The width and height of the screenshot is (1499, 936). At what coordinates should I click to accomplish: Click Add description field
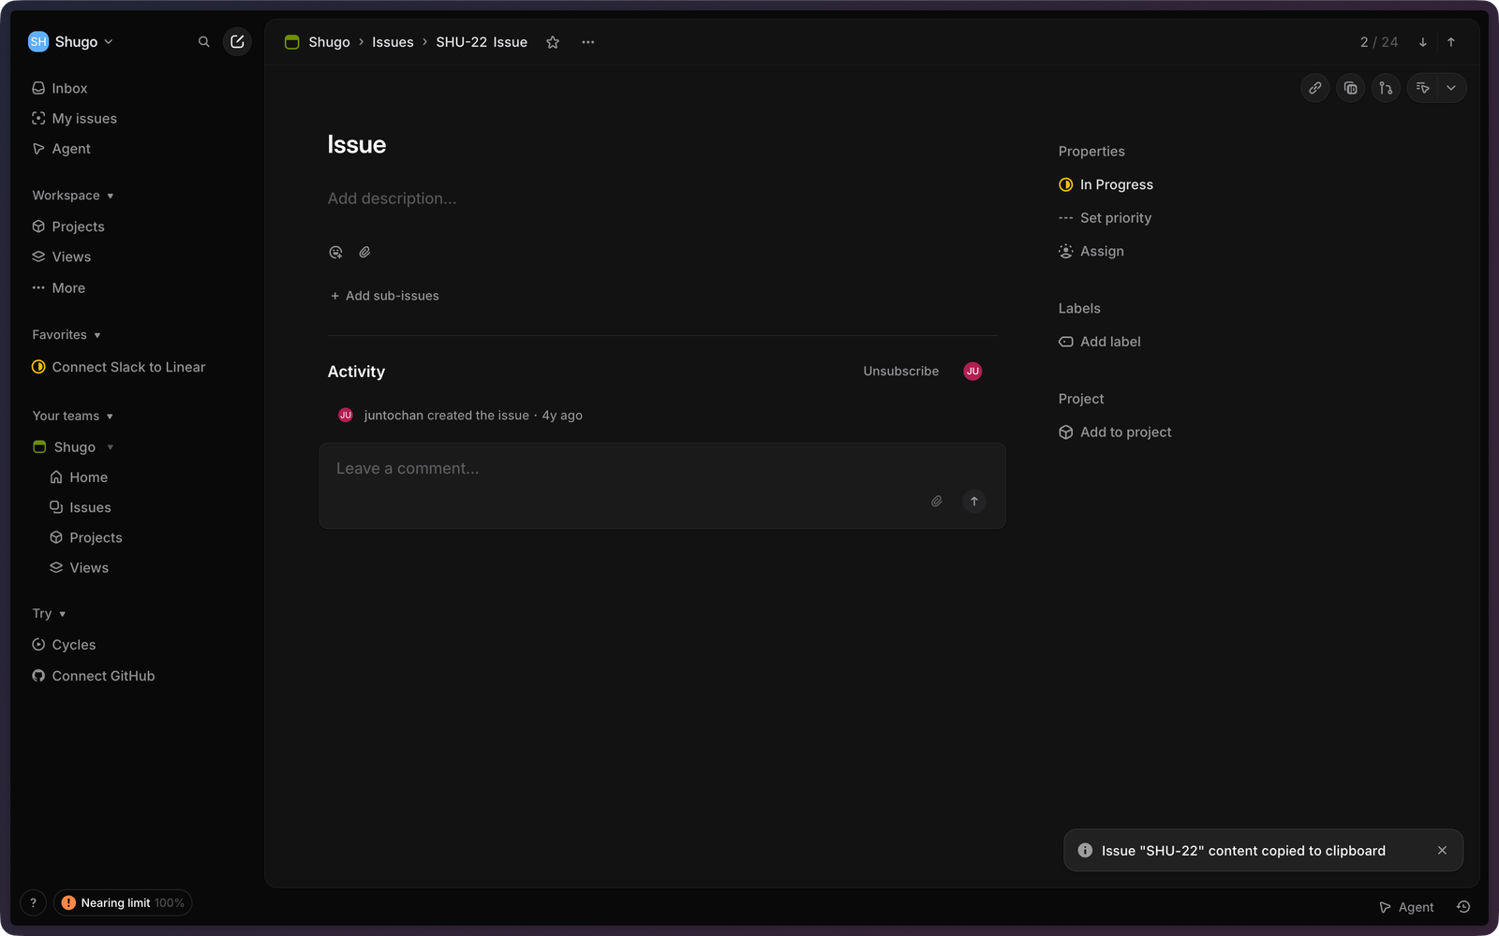[x=392, y=198]
